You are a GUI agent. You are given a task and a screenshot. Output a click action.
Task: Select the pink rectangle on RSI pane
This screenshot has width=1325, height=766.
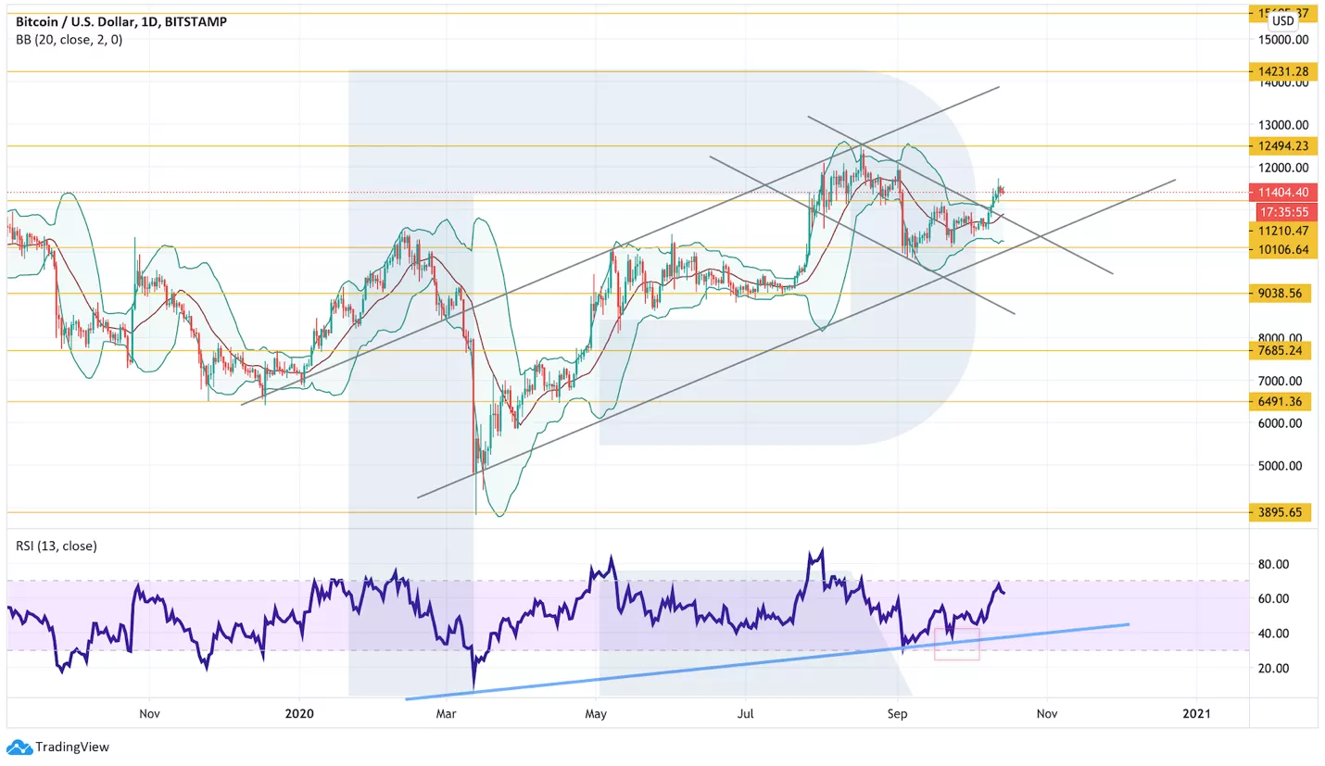pos(956,645)
